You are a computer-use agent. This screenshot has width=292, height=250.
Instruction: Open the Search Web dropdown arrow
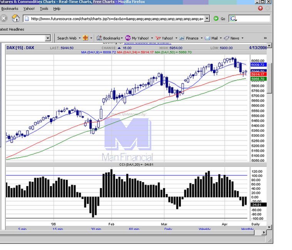click(80, 38)
